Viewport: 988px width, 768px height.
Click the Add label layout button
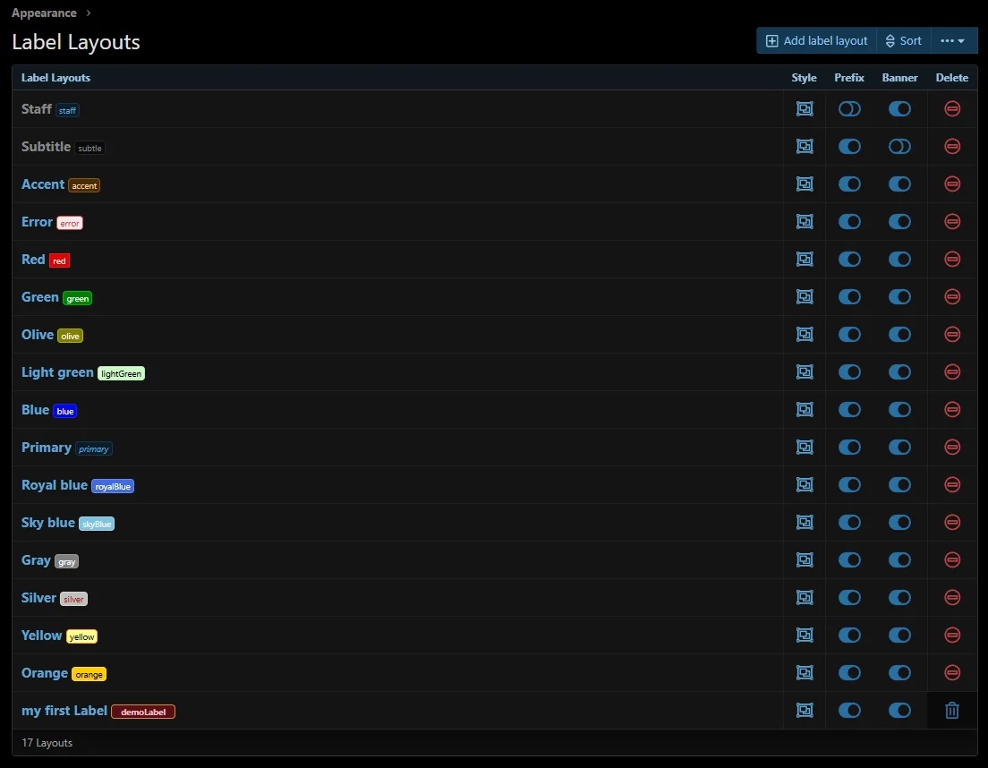(x=816, y=40)
